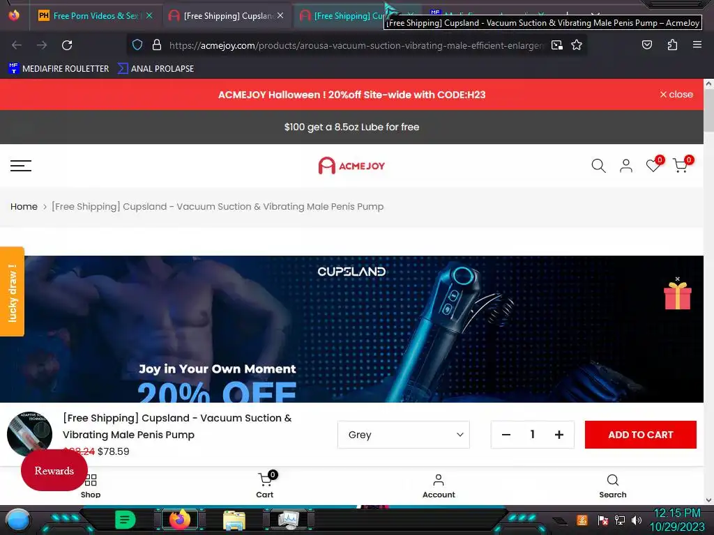Open the taskbar clock and date
714x535 pixels.
click(676, 520)
